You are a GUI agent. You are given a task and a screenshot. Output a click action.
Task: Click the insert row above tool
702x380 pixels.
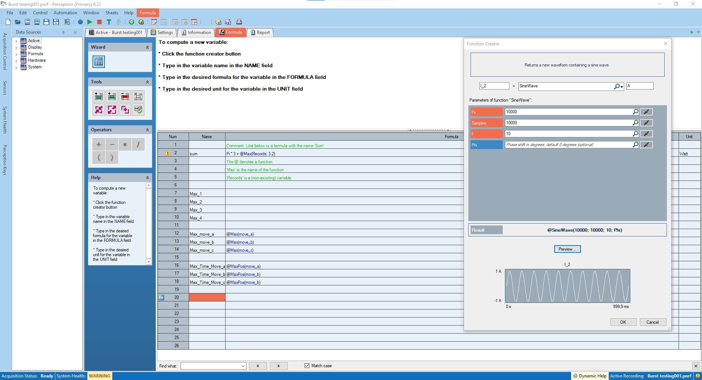(x=99, y=96)
